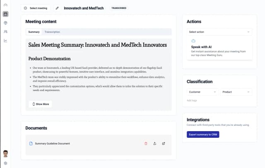Expand summary with Show More button
265x168 pixels.
(41, 104)
